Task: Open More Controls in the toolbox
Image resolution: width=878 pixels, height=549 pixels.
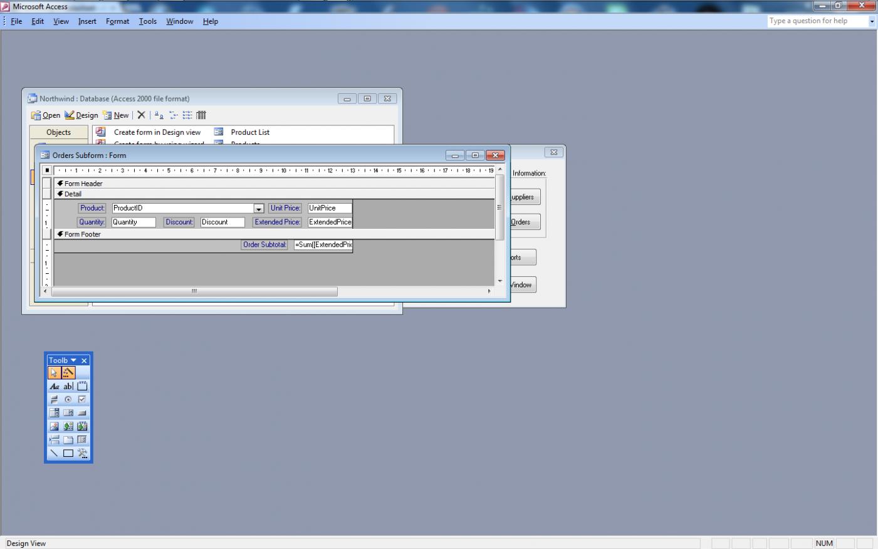Action: (82, 453)
